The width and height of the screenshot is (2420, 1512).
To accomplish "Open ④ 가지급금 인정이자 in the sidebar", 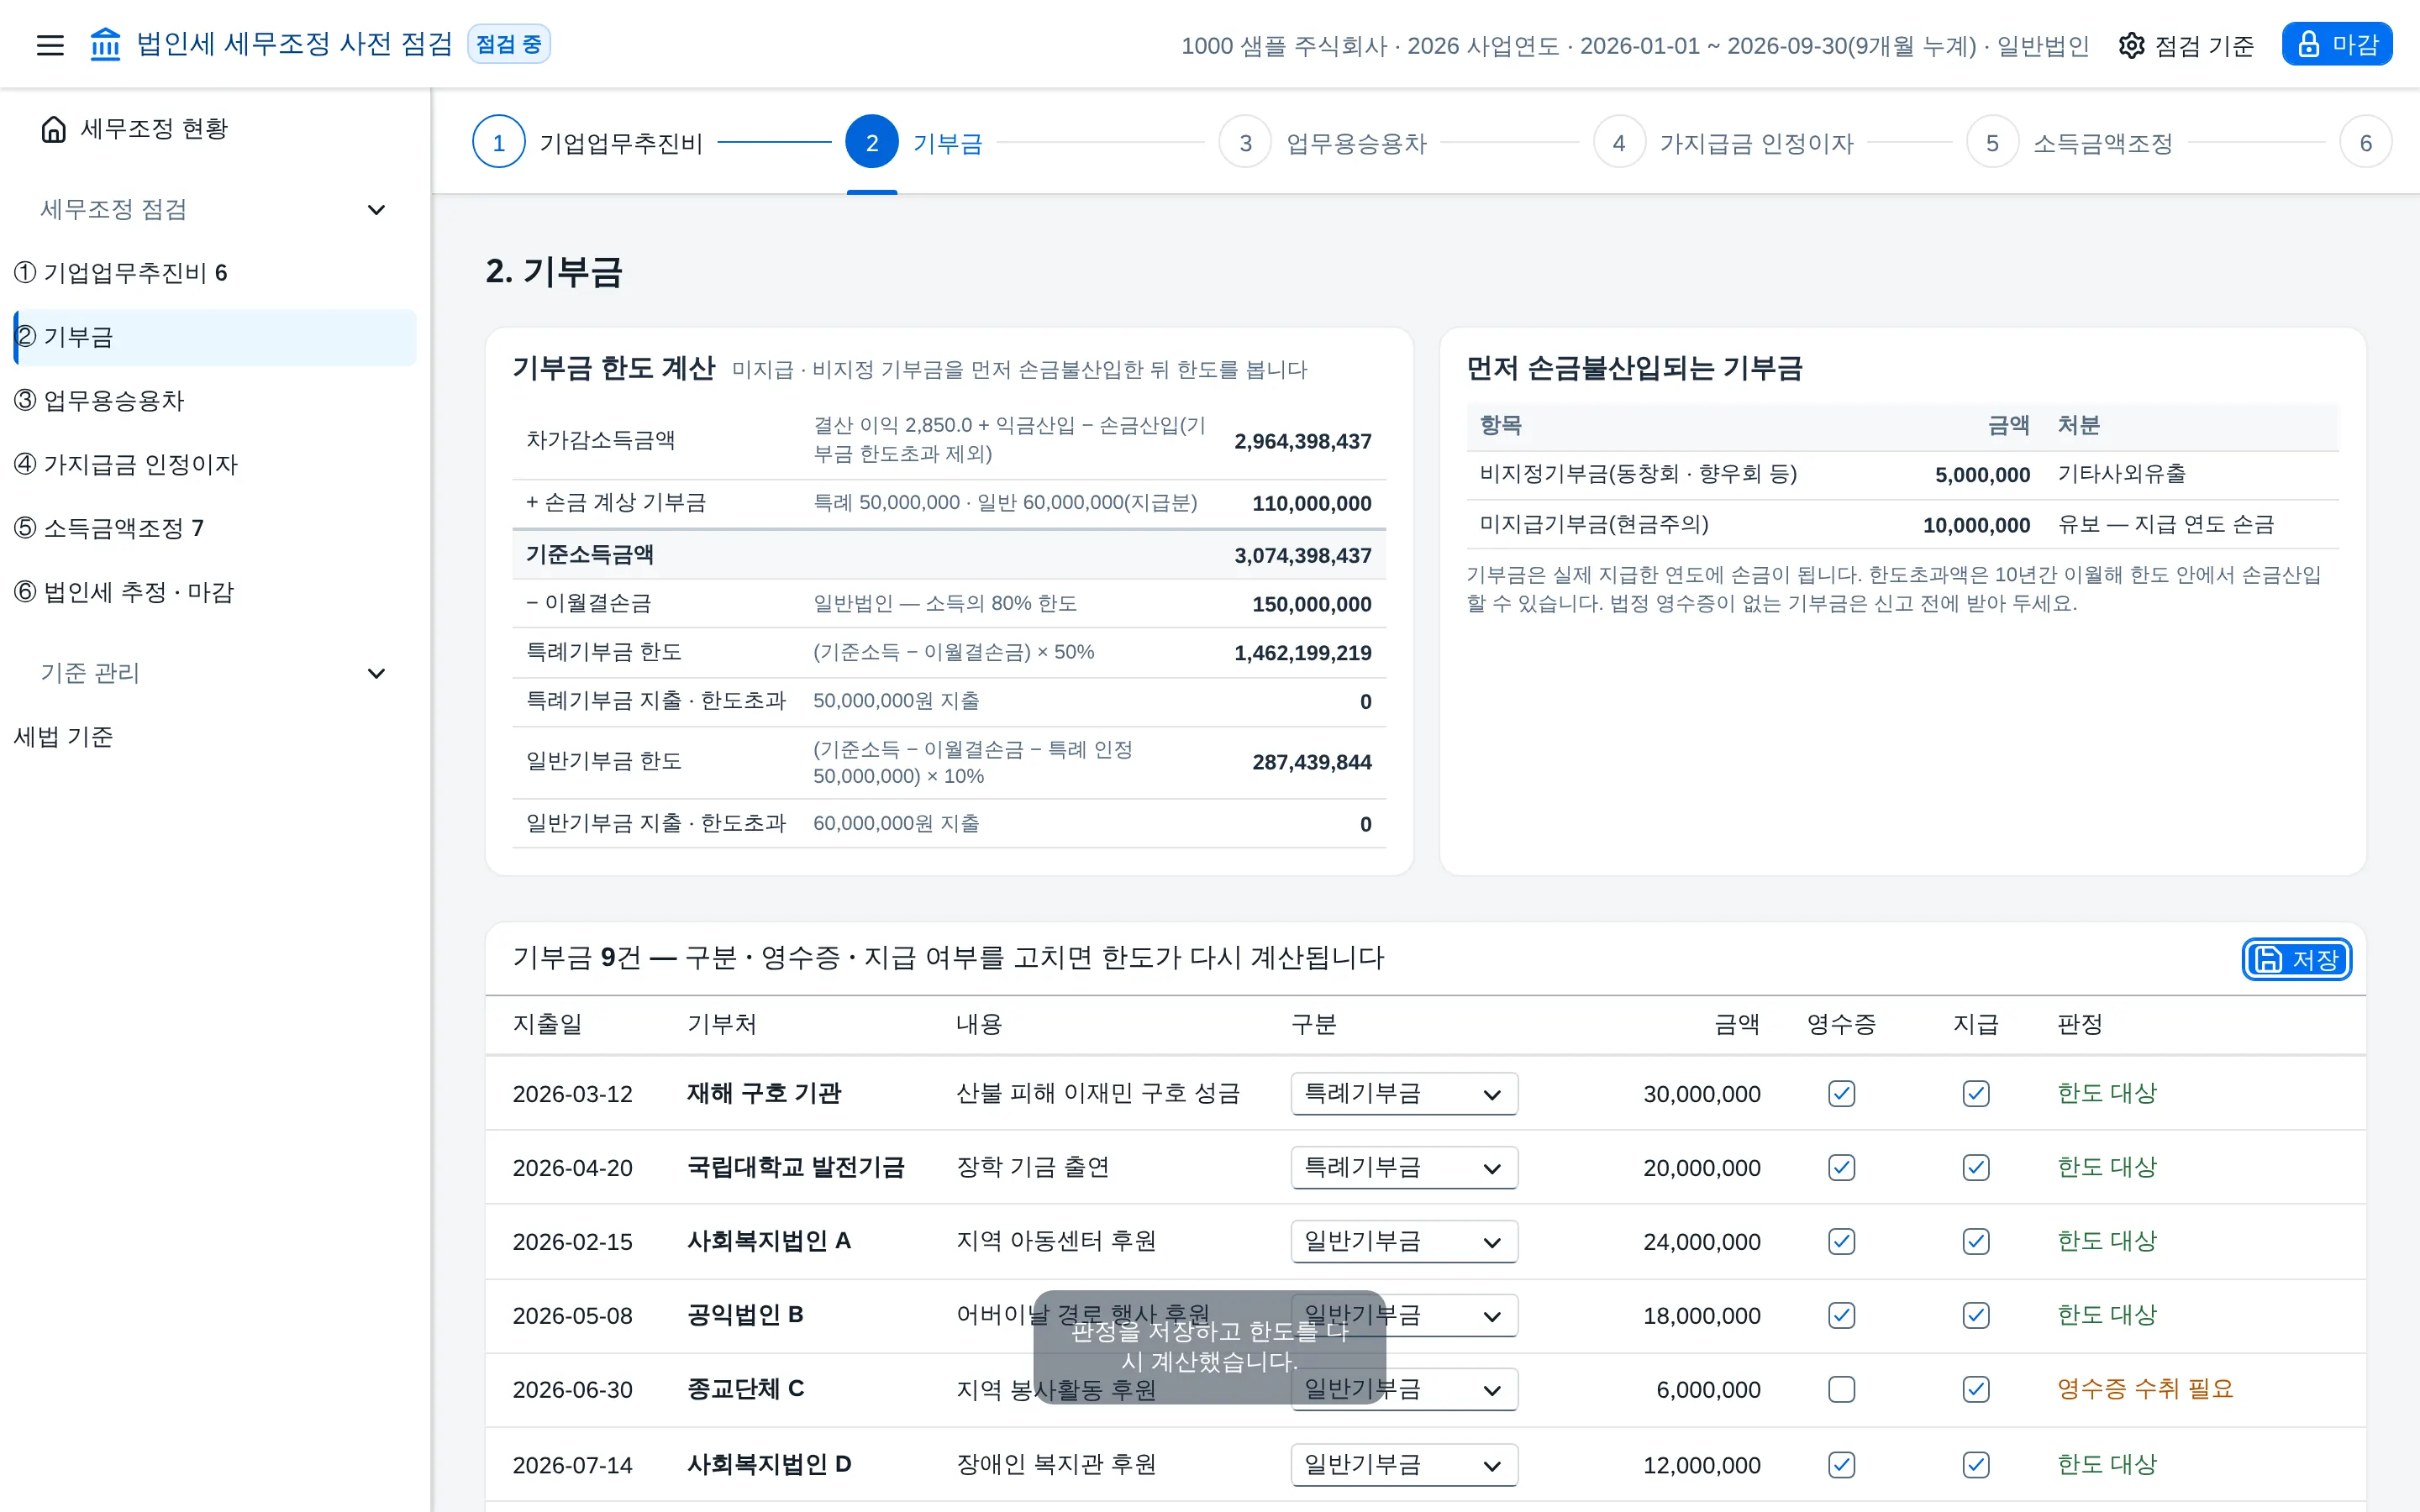I will coord(215,465).
